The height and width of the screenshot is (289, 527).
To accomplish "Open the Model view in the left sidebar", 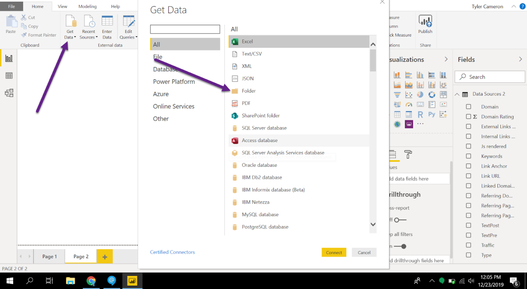I will coord(9,93).
